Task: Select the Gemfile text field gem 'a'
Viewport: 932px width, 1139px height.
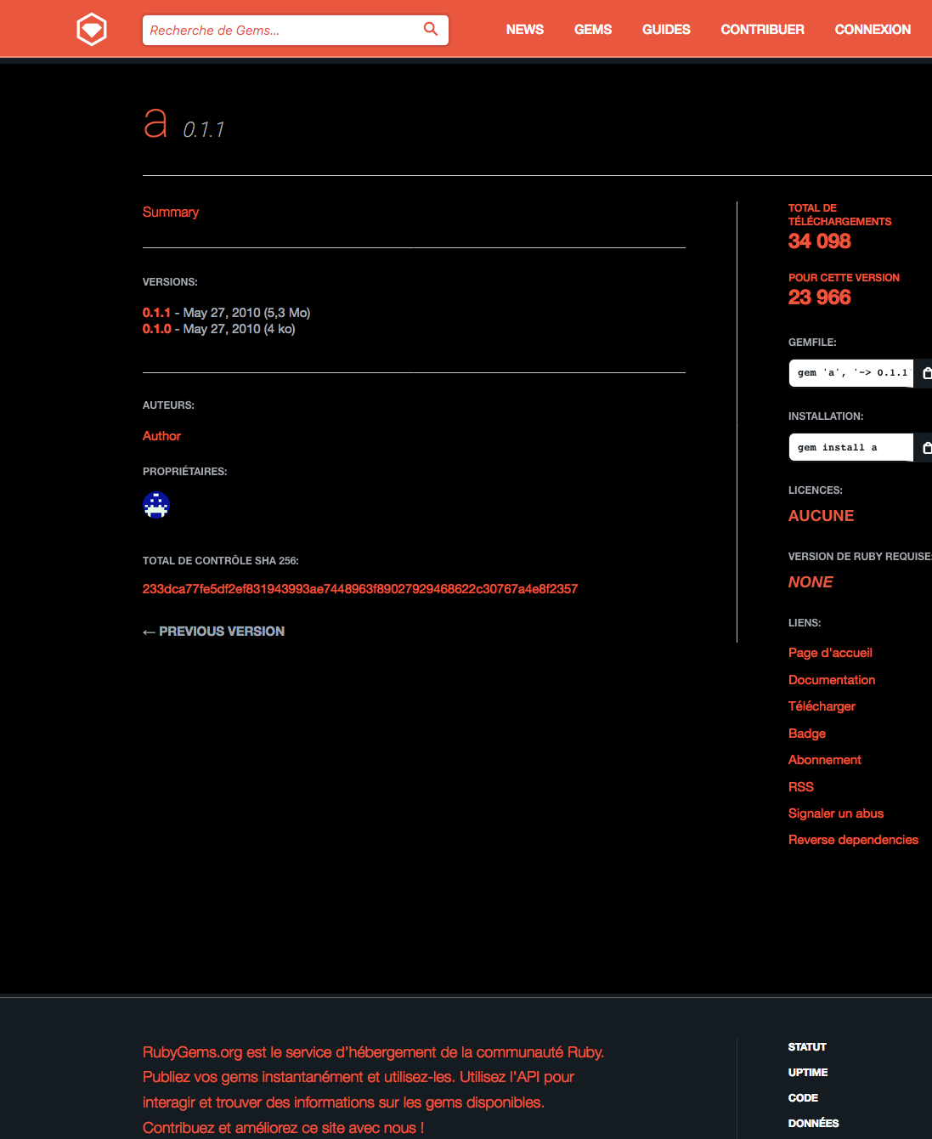Action: coord(851,373)
